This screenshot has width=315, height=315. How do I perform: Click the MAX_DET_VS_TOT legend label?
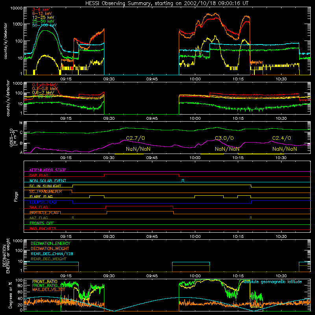[x=49, y=289]
